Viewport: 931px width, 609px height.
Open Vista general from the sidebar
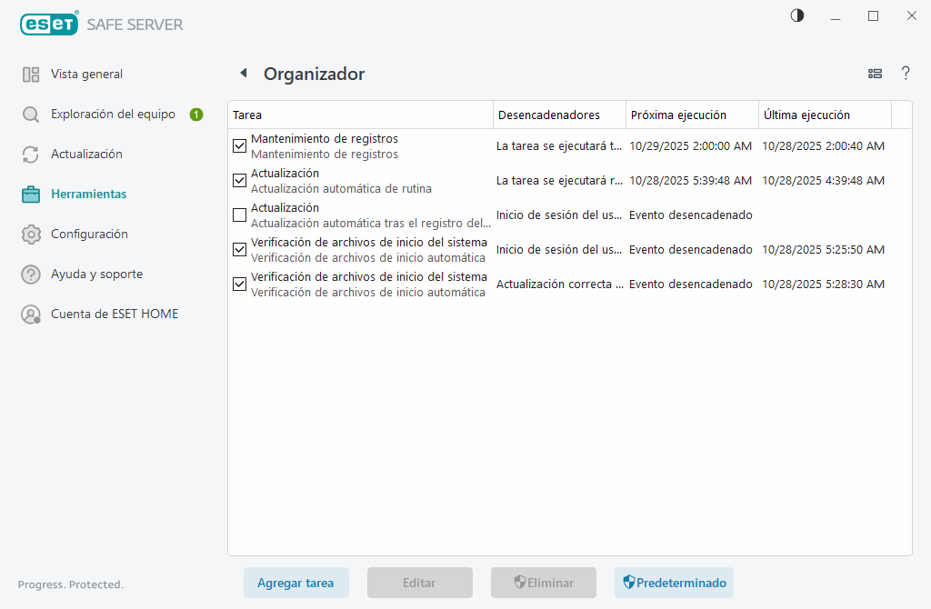pyautogui.click(x=86, y=74)
